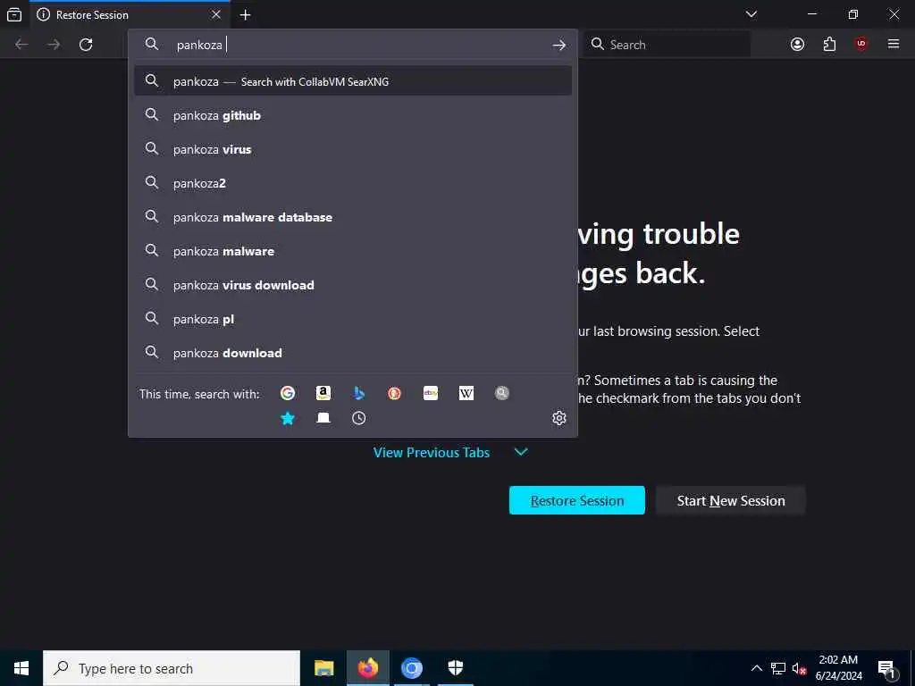Search this time with Google icon
The height and width of the screenshot is (686, 915).
coord(287,394)
